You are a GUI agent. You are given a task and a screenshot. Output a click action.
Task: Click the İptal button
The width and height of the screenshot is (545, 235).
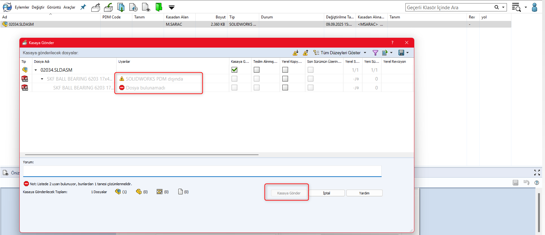point(326,193)
